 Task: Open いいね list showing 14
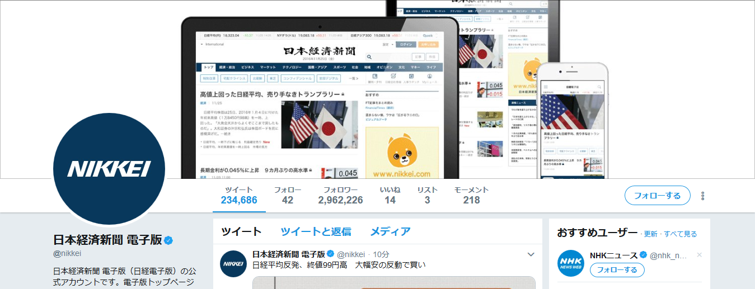click(390, 195)
